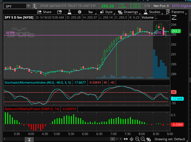The height and width of the screenshot is (142, 191).
Task: Click the D: 5/18/20 9:00 AM field
Action: tap(50, 17)
